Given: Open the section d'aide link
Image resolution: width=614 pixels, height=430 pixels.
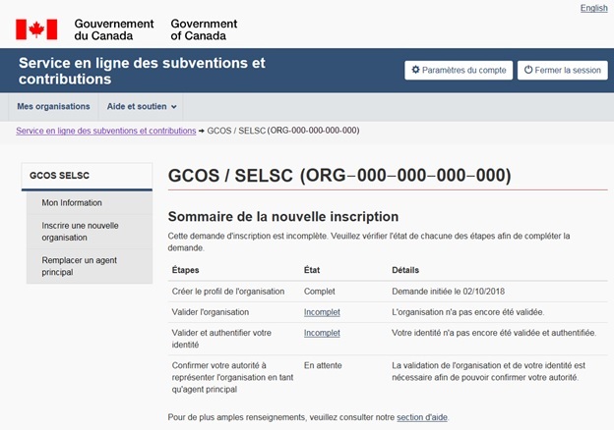Looking at the screenshot, I should point(421,417).
